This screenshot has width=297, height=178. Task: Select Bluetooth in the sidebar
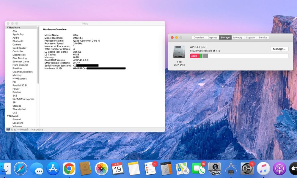coord(18,41)
